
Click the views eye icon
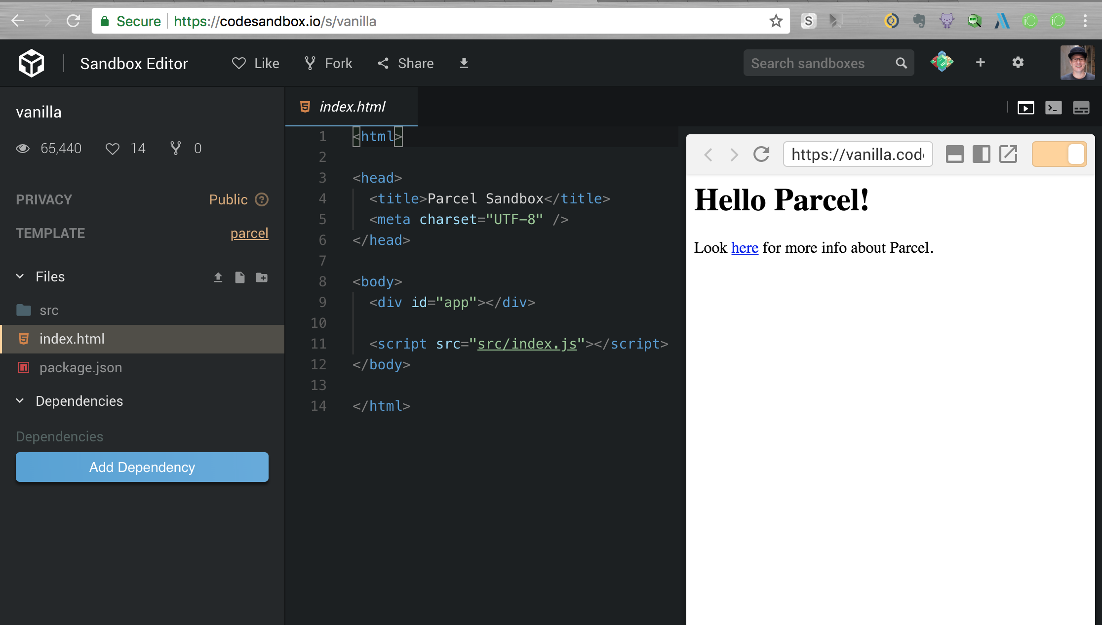pos(23,149)
